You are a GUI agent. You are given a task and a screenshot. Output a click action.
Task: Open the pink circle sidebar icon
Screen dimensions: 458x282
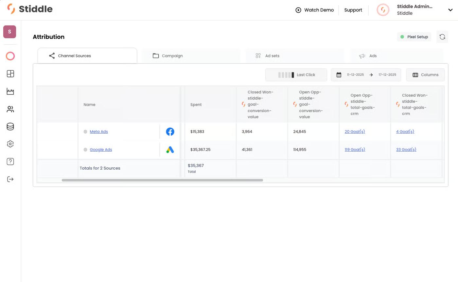click(10, 56)
